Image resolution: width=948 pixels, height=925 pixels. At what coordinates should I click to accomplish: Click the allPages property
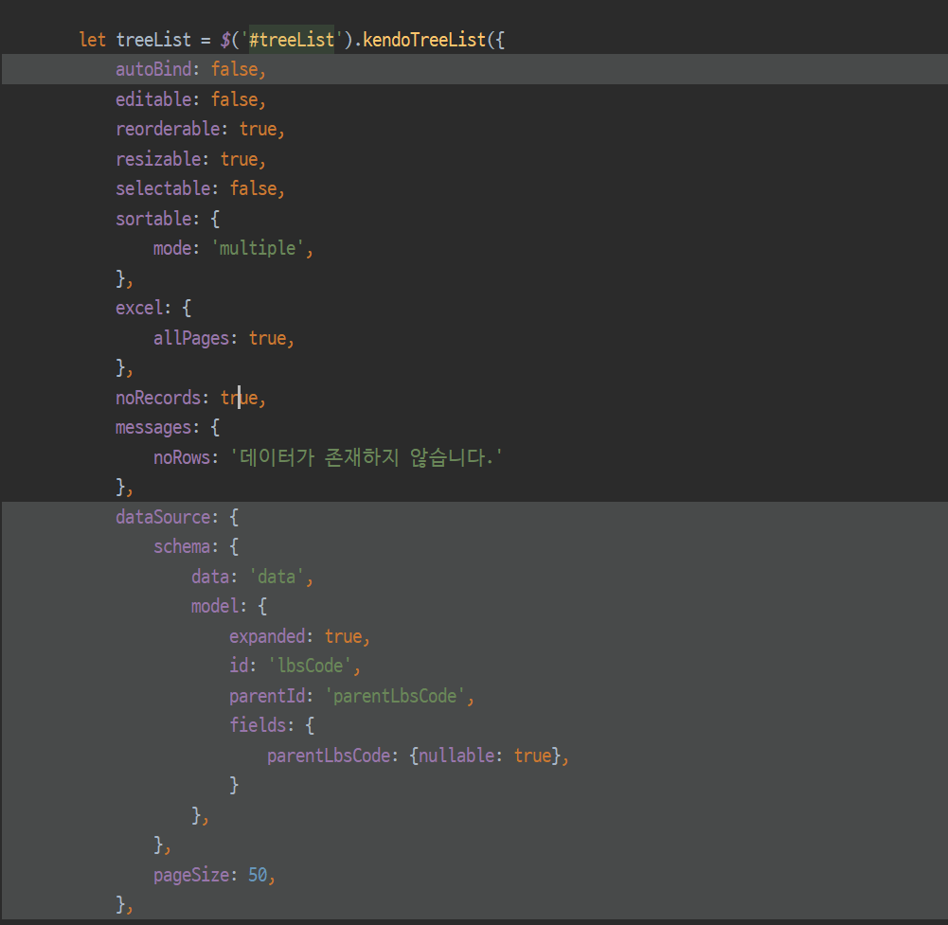[x=191, y=338]
